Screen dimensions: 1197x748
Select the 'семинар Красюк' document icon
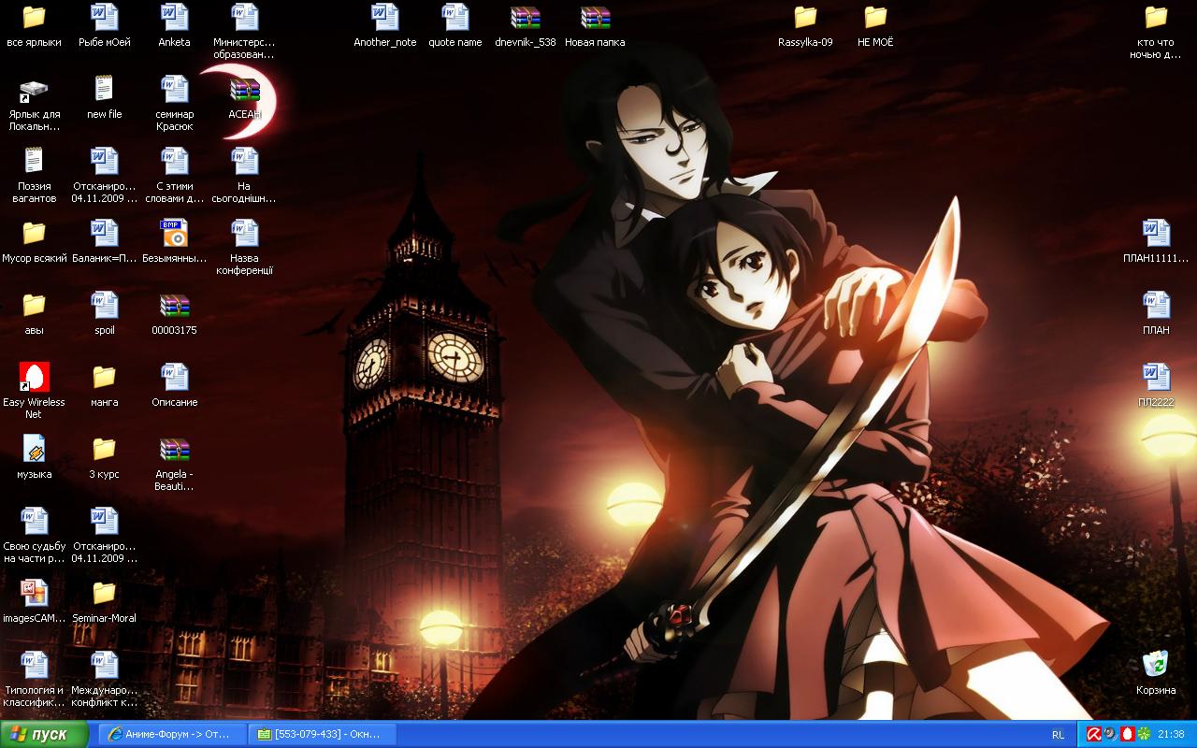(174, 90)
